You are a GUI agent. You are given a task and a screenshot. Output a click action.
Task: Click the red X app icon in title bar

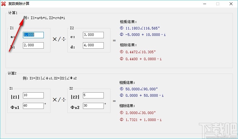point(4,4)
